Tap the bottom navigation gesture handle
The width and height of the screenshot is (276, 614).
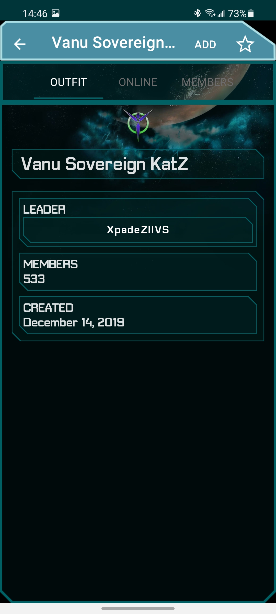click(x=138, y=609)
